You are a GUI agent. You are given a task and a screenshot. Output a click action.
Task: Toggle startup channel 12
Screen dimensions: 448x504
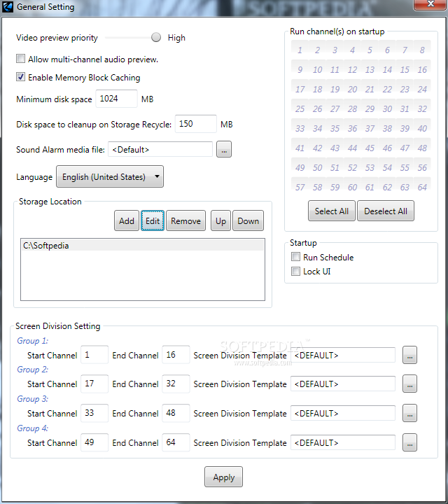click(x=352, y=69)
